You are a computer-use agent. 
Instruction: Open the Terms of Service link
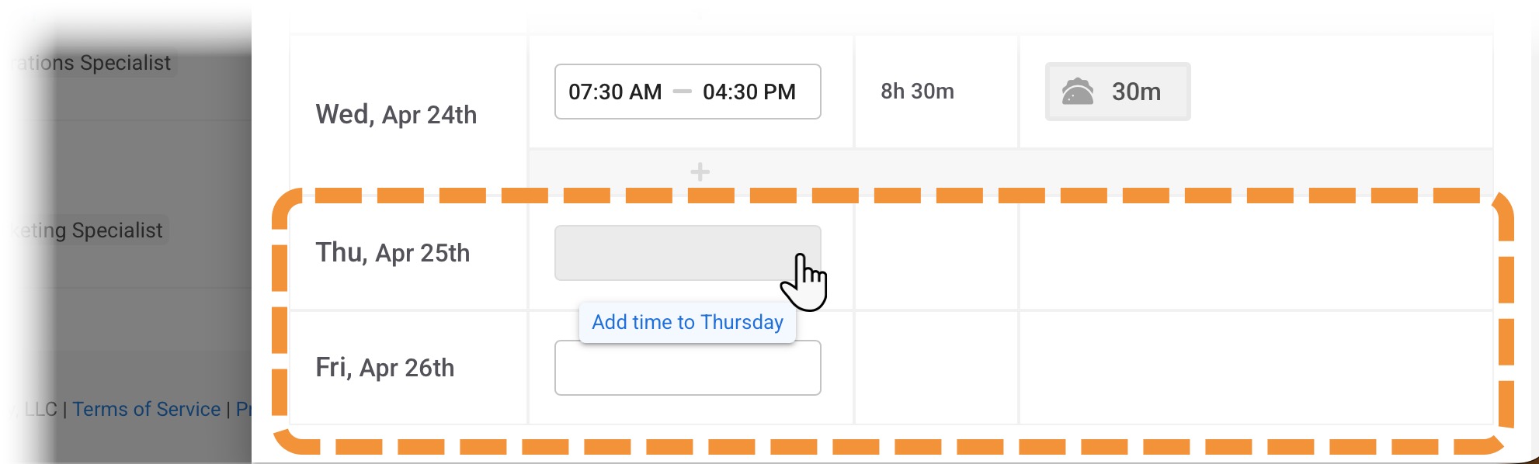point(147,409)
